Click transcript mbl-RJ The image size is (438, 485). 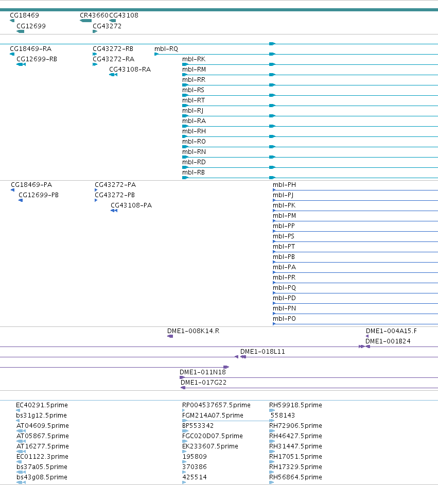(x=192, y=110)
